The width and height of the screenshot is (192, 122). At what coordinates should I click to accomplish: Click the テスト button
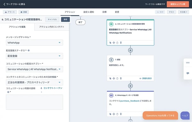[x=172, y=12]
